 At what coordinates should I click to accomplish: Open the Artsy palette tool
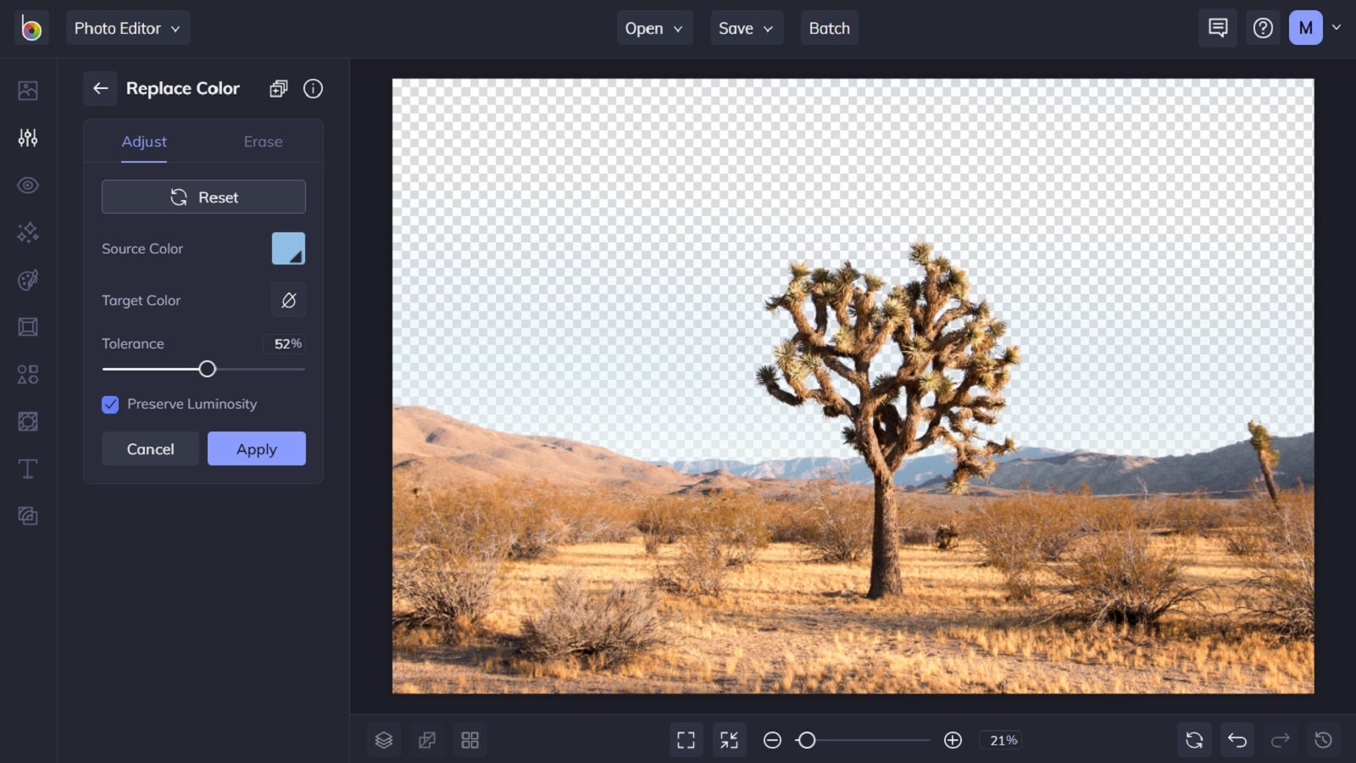[x=27, y=280]
